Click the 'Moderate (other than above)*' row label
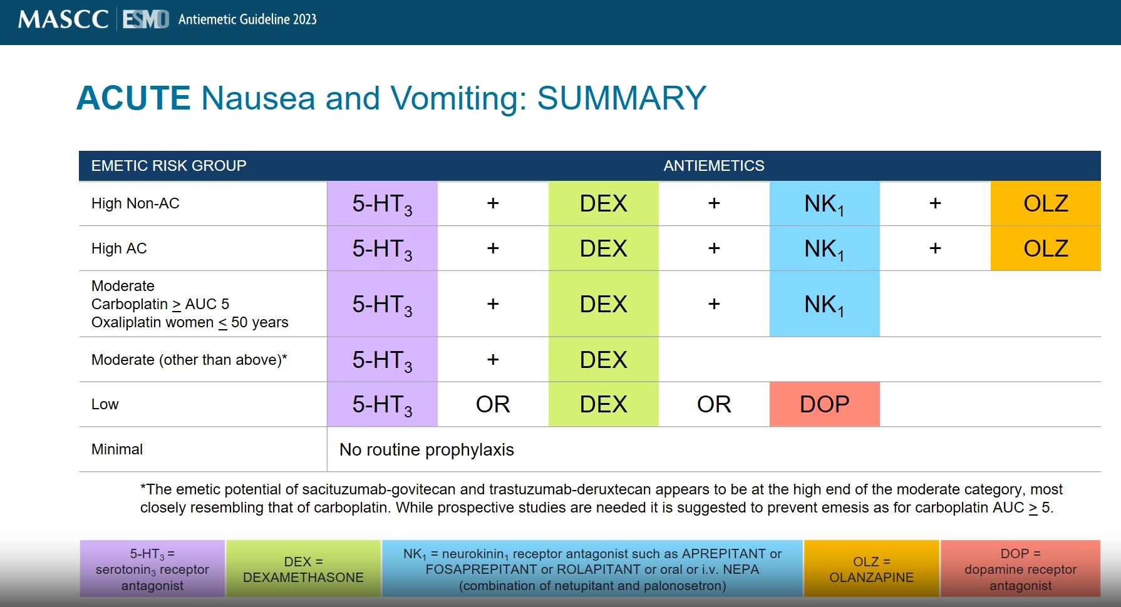Image resolution: width=1121 pixels, height=607 pixels. 189,360
